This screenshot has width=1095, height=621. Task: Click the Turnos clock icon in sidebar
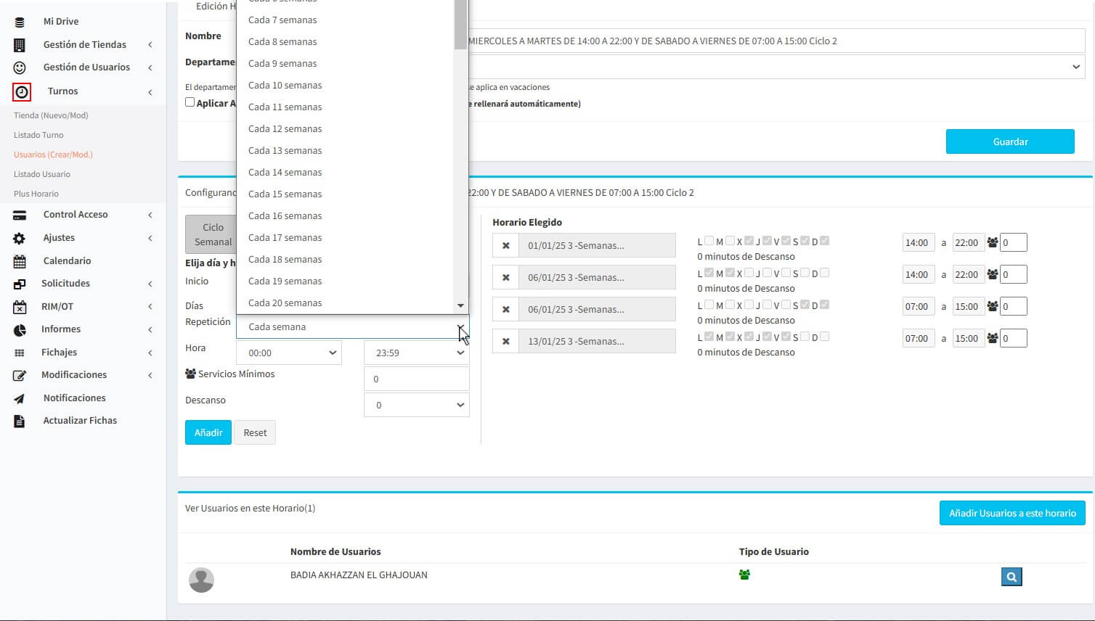(22, 92)
